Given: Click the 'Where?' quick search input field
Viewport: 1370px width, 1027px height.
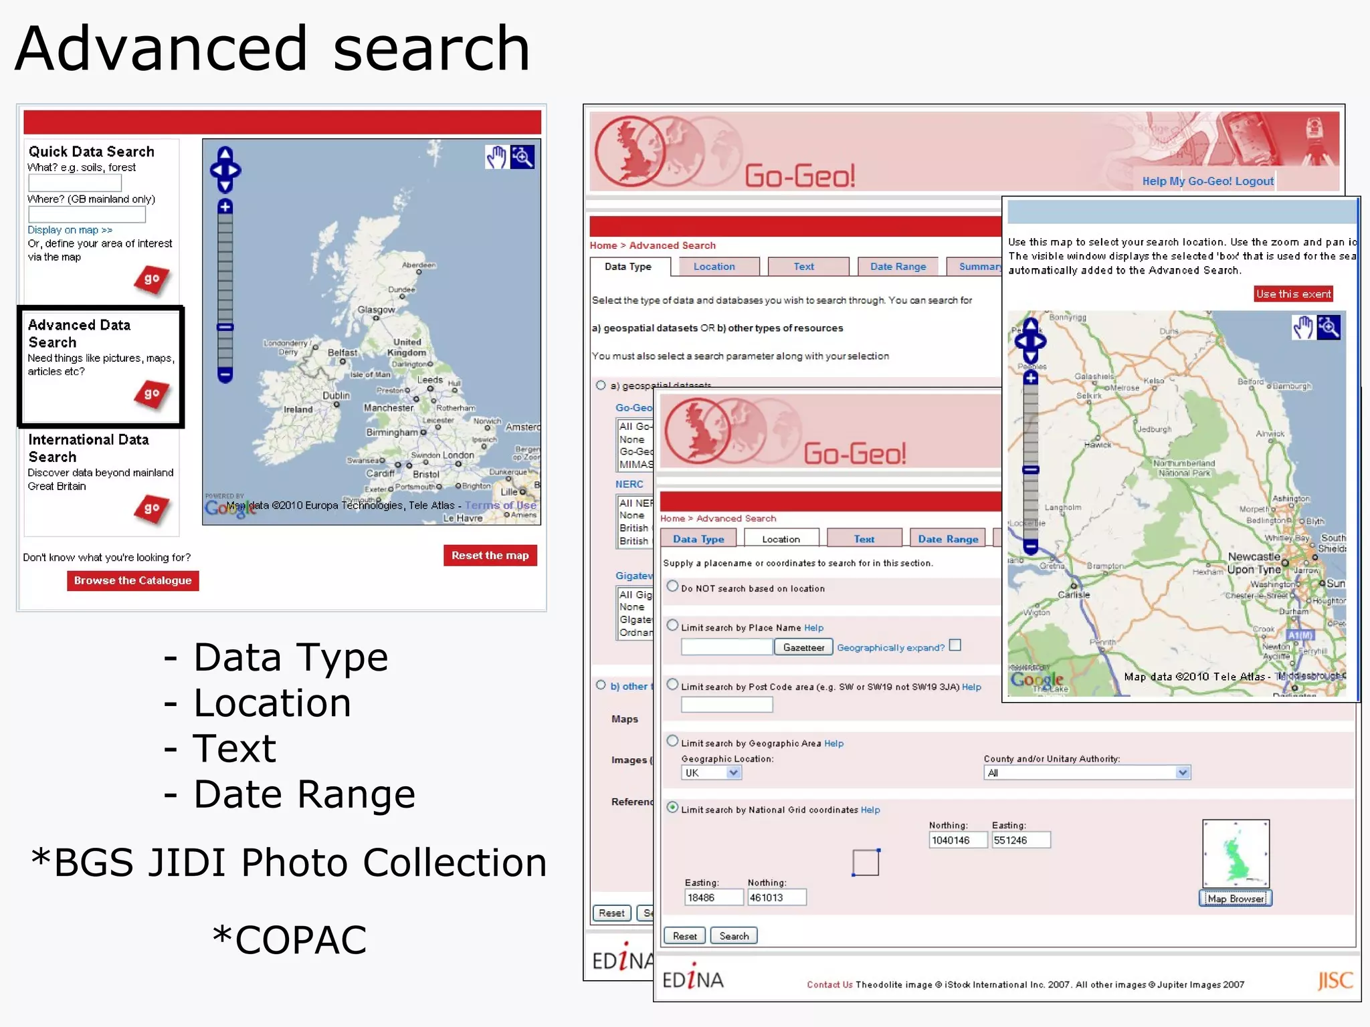Looking at the screenshot, I should click(87, 215).
